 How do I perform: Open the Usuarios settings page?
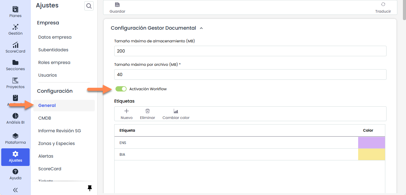(x=48, y=75)
